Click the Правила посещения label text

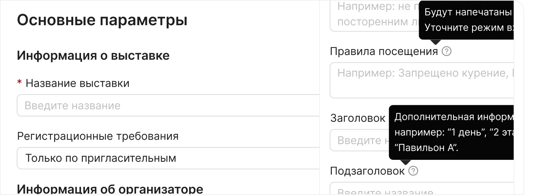[384, 51]
